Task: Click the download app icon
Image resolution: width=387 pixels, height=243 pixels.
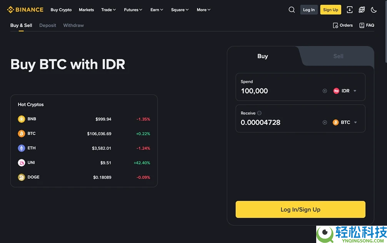Action: pos(349,10)
